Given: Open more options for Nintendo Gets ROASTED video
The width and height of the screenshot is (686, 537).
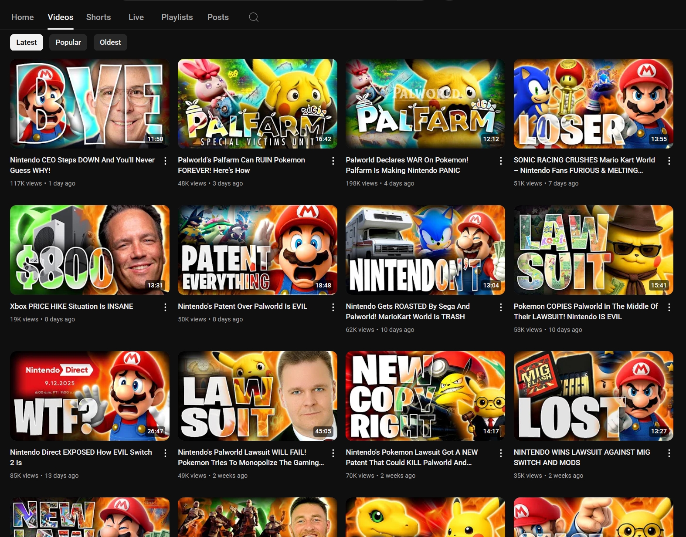Looking at the screenshot, I should (501, 307).
